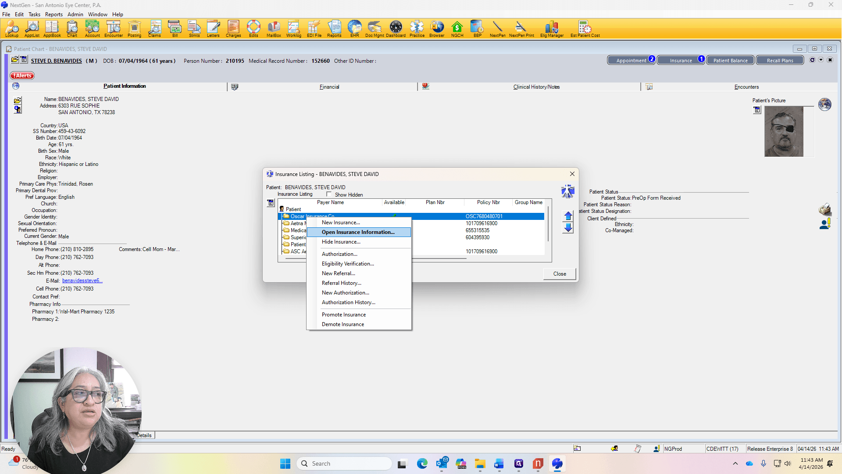Open the Encounter toolbar icon
The image size is (842, 474).
tap(114, 29)
